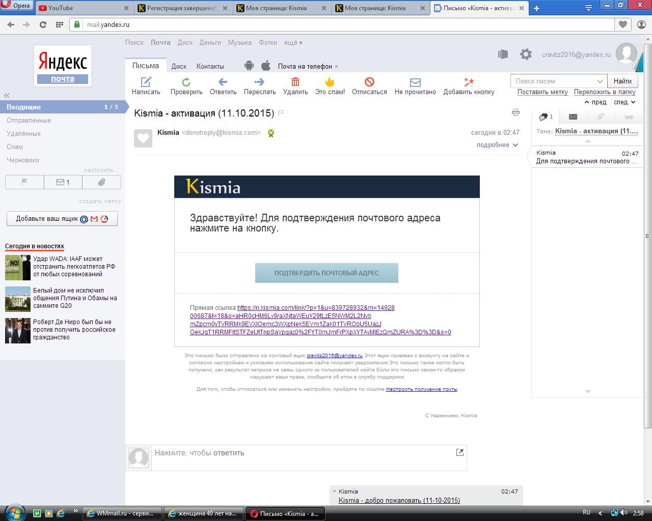Viewport: 652px width, 521px height.
Task: Switch to the YouTube browser tab
Action: pyautogui.click(x=84, y=8)
